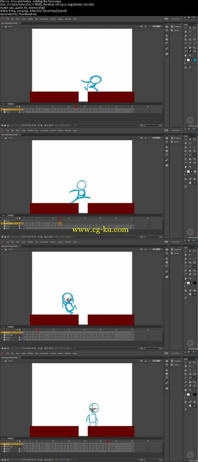Select the Pencil tool in the 00:05:44 frame

[185, 155]
